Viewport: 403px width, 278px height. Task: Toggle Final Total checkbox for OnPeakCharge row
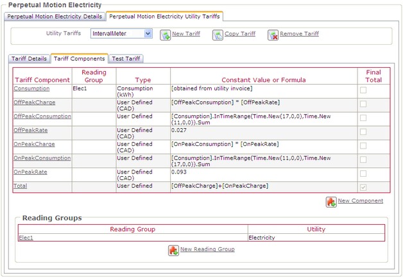pos(363,145)
